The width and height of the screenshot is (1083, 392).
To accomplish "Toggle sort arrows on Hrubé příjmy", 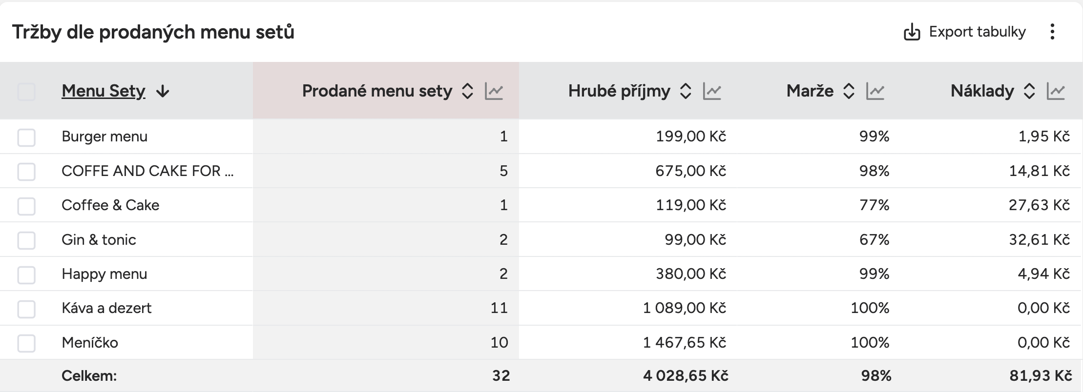I will (x=686, y=91).
